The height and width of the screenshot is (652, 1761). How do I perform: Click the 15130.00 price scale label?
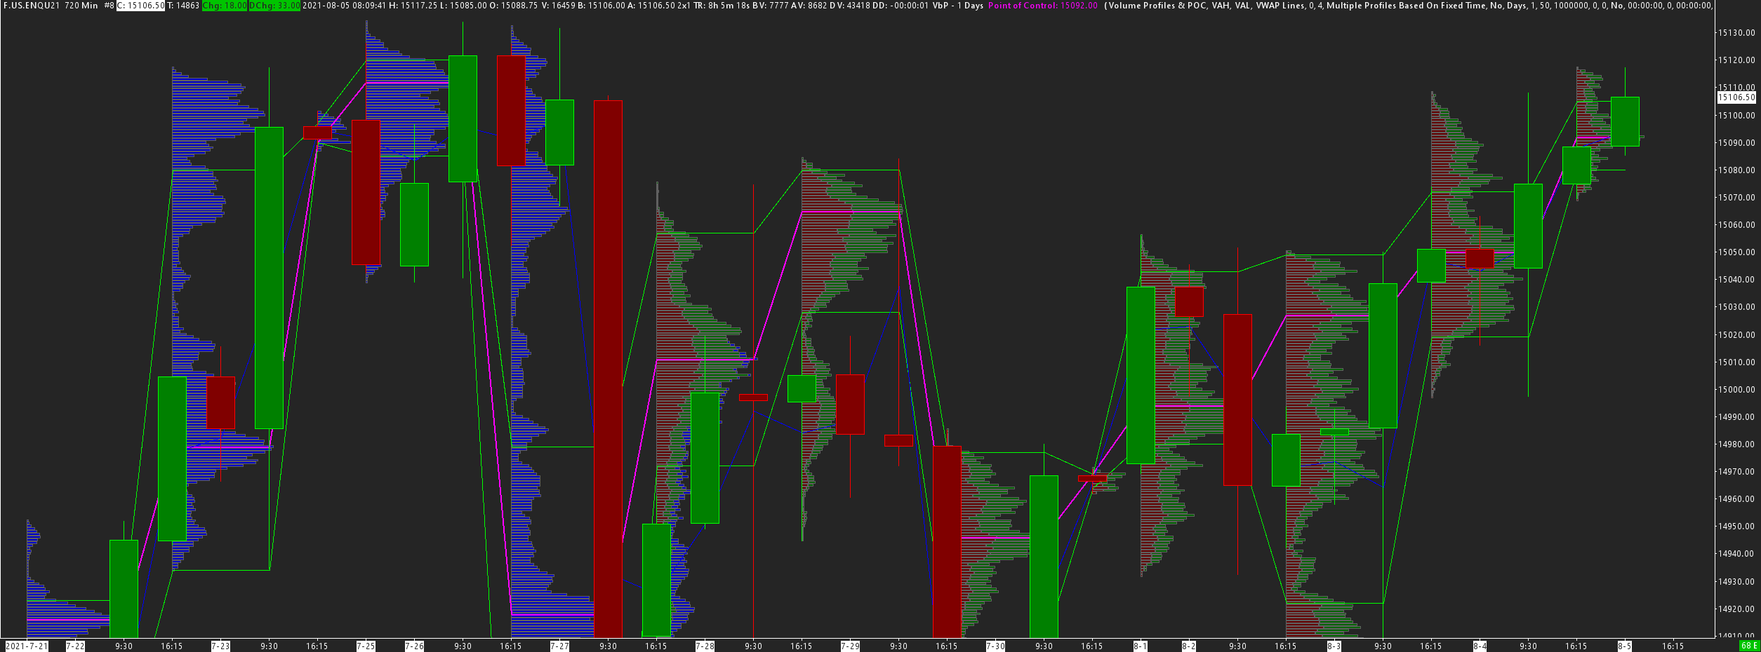pos(1735,33)
